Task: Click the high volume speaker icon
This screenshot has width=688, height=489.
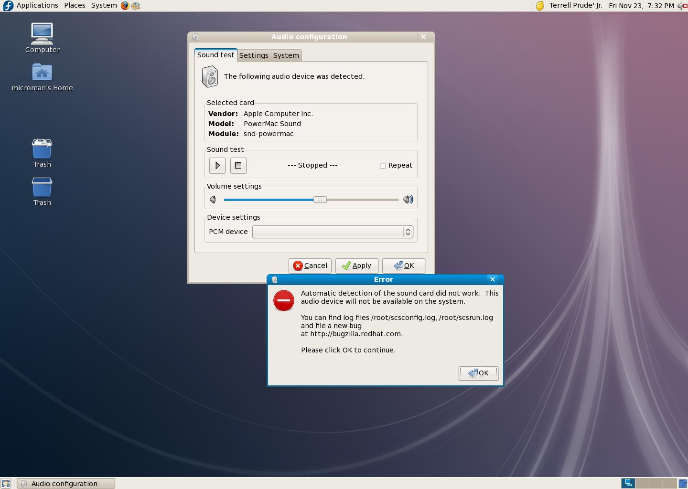Action: coord(408,200)
